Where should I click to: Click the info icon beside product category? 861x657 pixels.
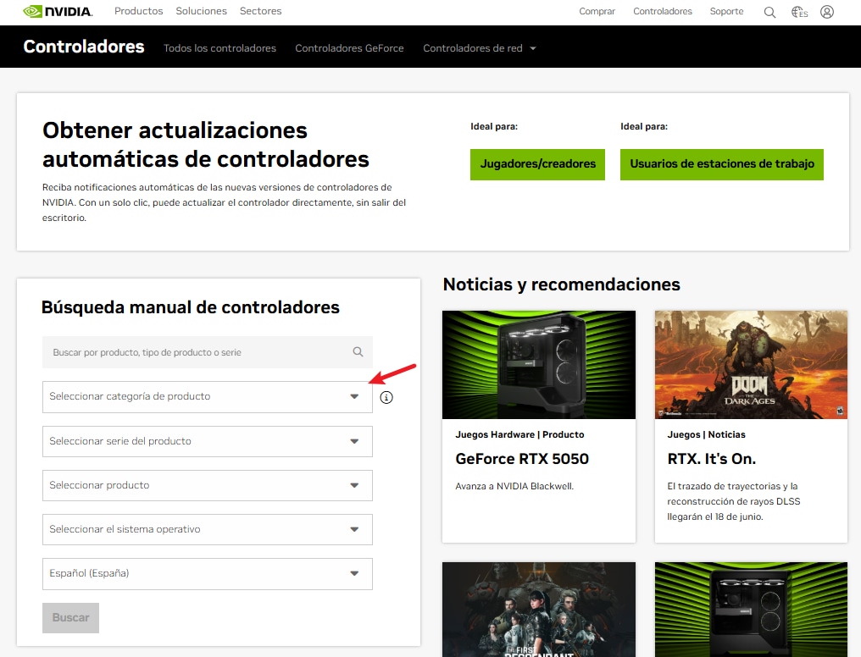tap(386, 398)
